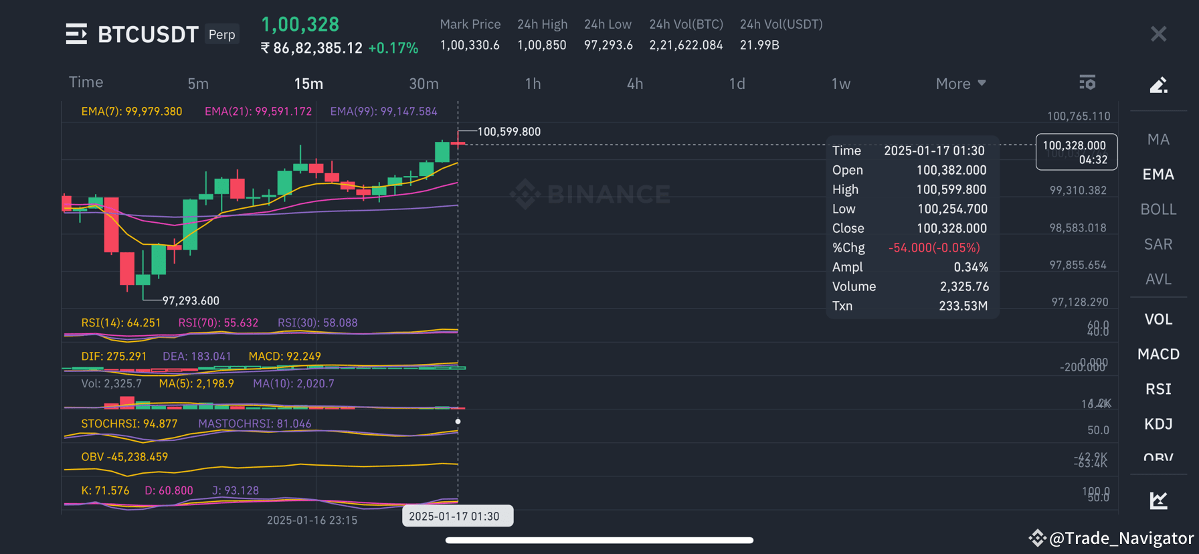This screenshot has height=554, width=1199.
Task: Toggle the OBV sub-indicator
Action: click(1158, 457)
